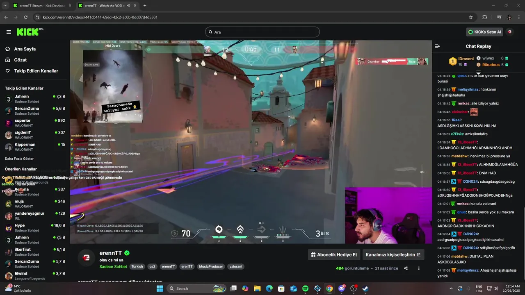The image size is (525, 295).
Task: Open the browser extensions puzzle icon
Action: [484, 17]
